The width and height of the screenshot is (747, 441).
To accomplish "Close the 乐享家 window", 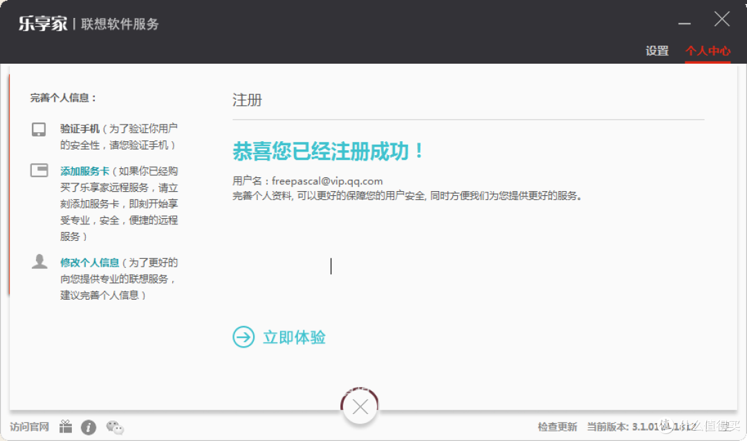I will click(x=721, y=19).
